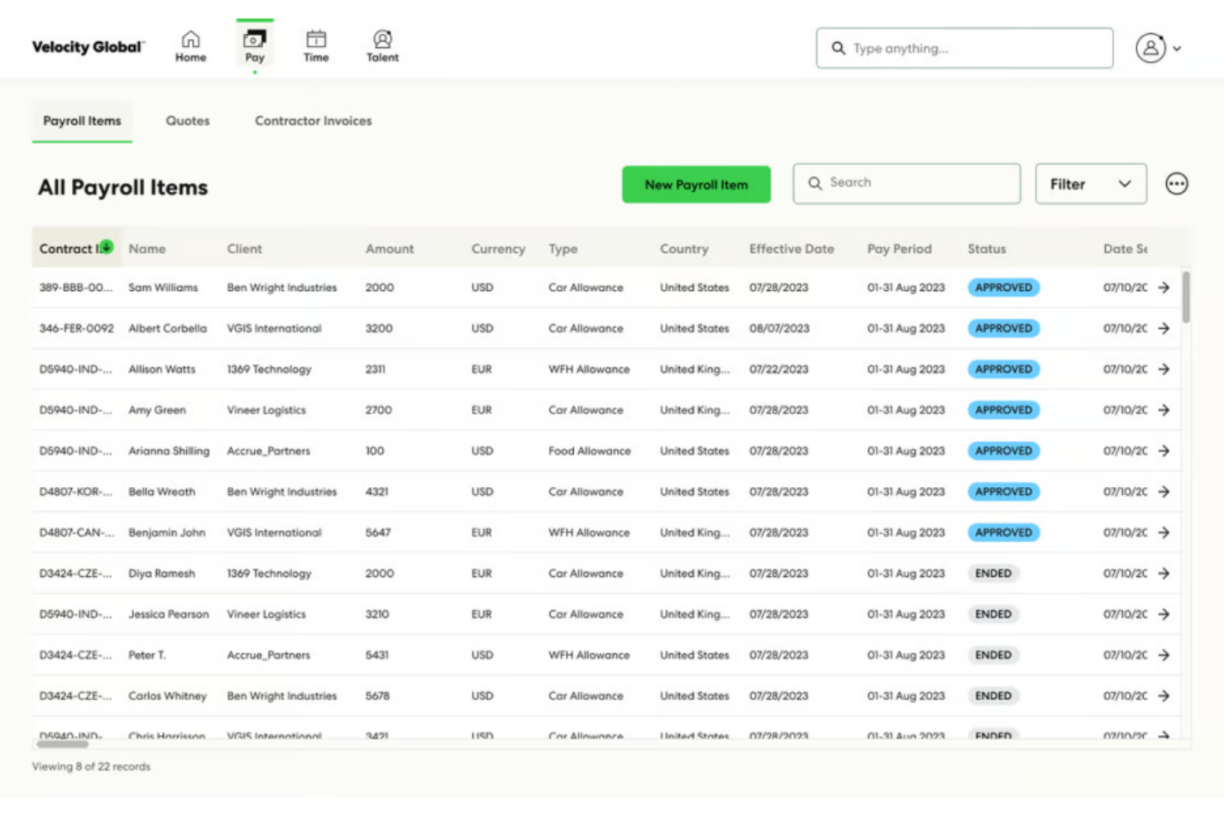Screen dimensions: 1224x816
Task: Click the profile account icon
Action: 1150,48
